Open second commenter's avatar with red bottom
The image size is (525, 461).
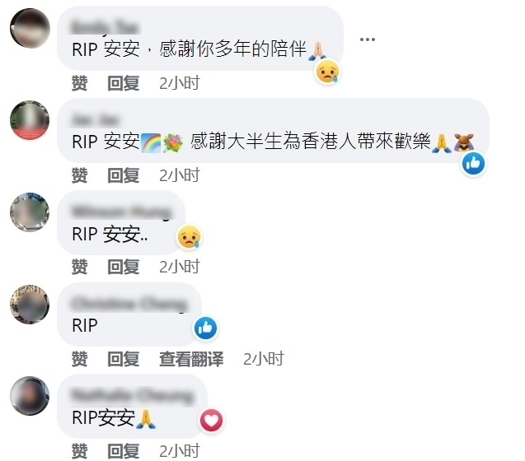(x=30, y=120)
